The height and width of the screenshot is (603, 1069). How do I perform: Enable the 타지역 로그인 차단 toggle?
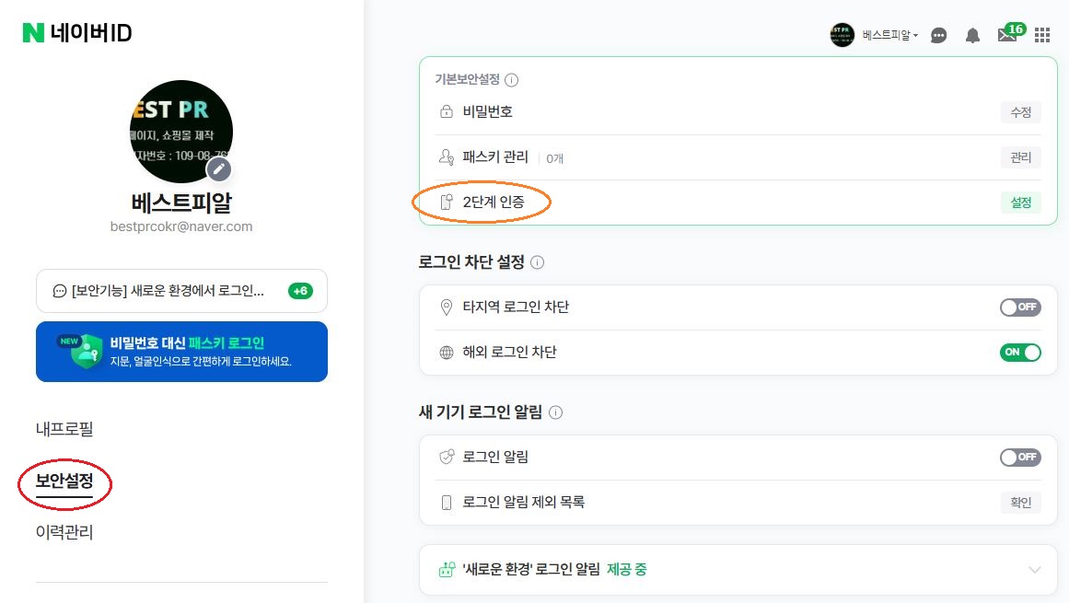coord(1020,307)
